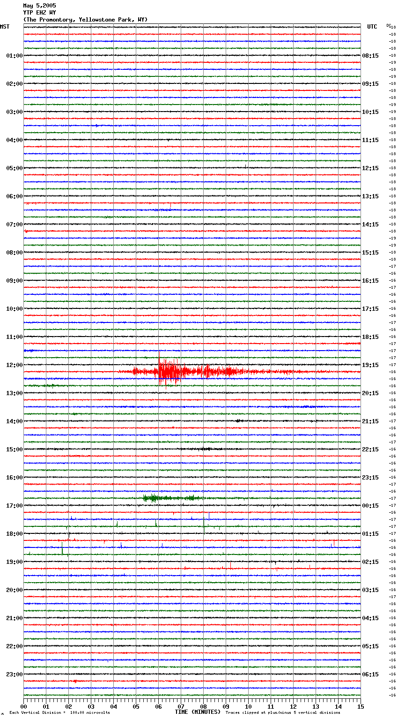The width and height of the screenshot is (398, 719).
Task: Click the "UTC" timezone label
Action: (372, 27)
